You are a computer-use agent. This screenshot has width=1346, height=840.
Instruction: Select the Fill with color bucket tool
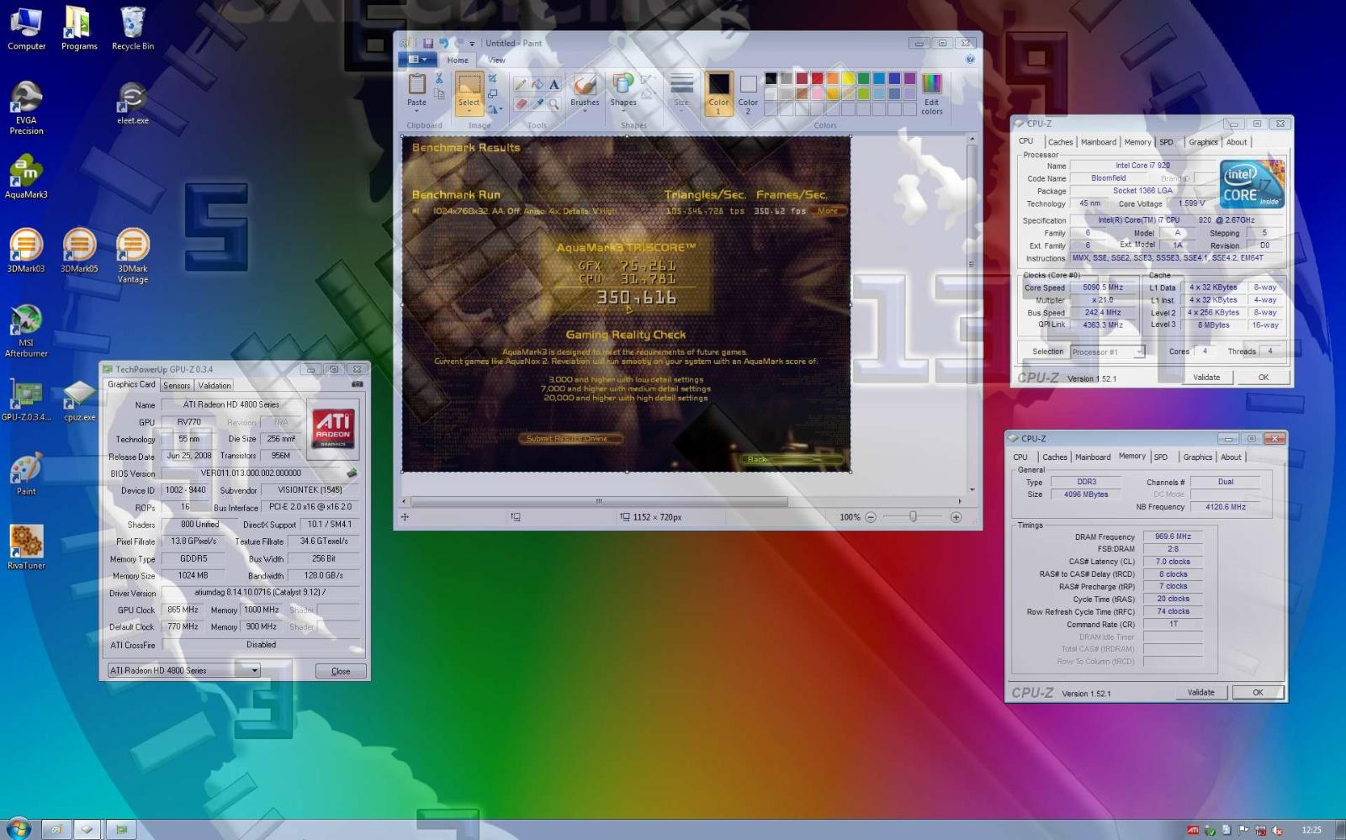538,84
